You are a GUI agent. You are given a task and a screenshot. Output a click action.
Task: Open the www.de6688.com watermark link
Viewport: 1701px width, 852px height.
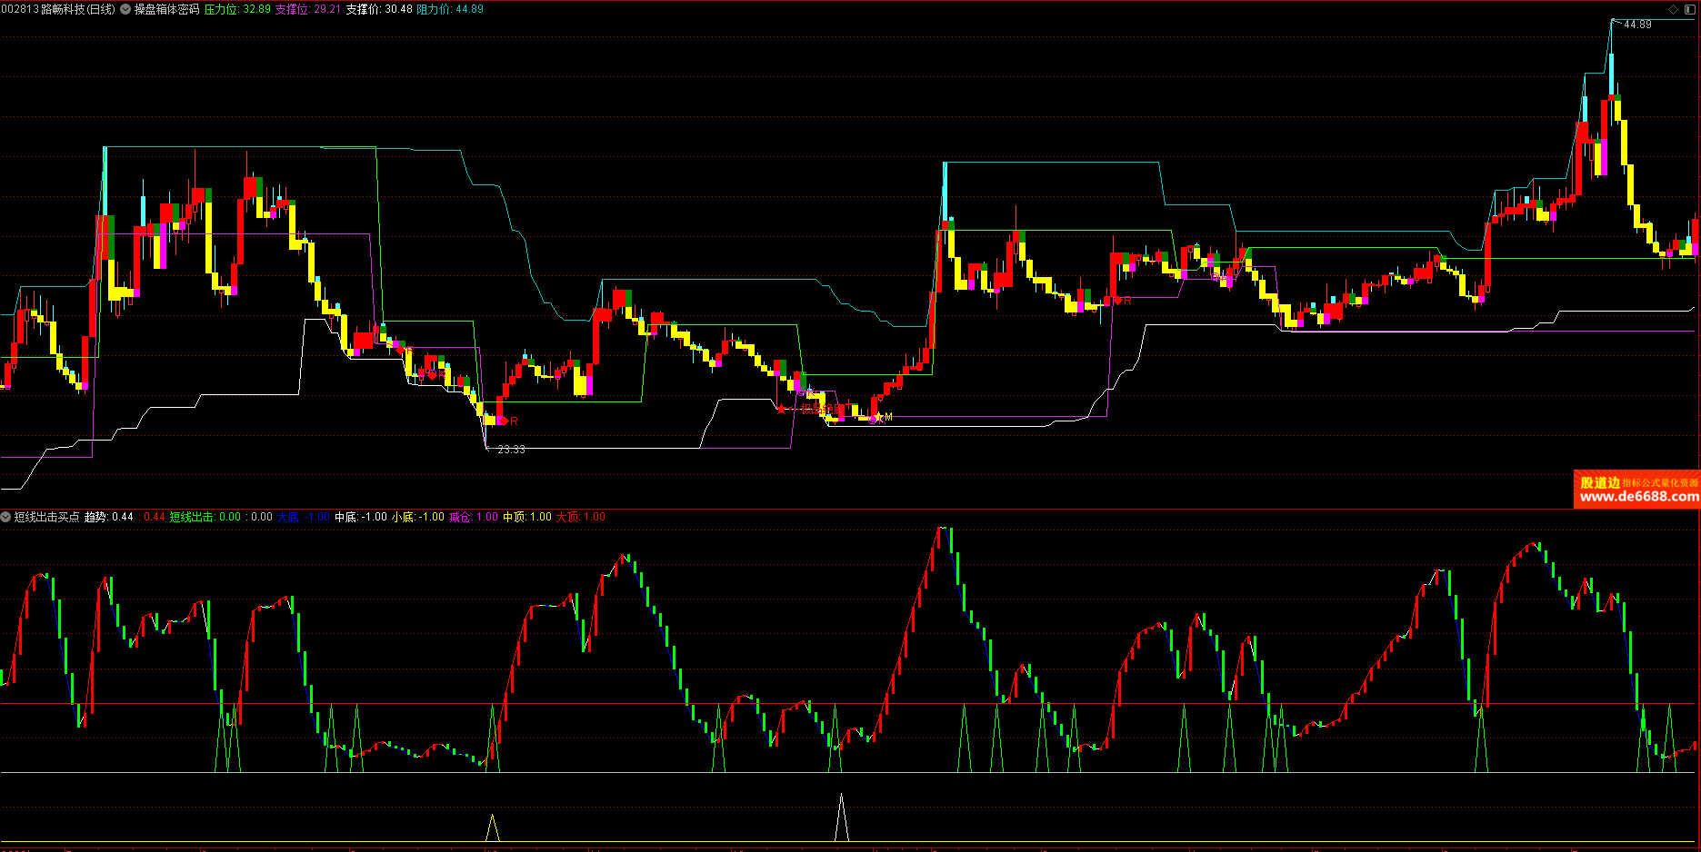point(1638,497)
